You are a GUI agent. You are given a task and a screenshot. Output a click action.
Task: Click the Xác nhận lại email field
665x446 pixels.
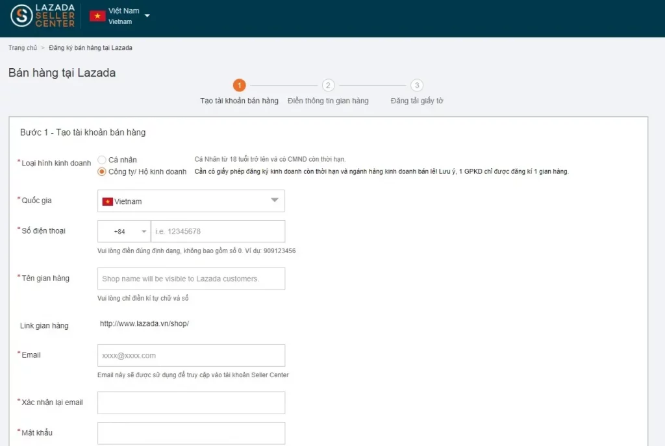point(191,403)
